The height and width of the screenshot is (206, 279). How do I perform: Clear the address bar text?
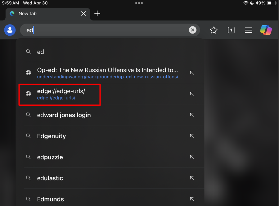coord(192,30)
